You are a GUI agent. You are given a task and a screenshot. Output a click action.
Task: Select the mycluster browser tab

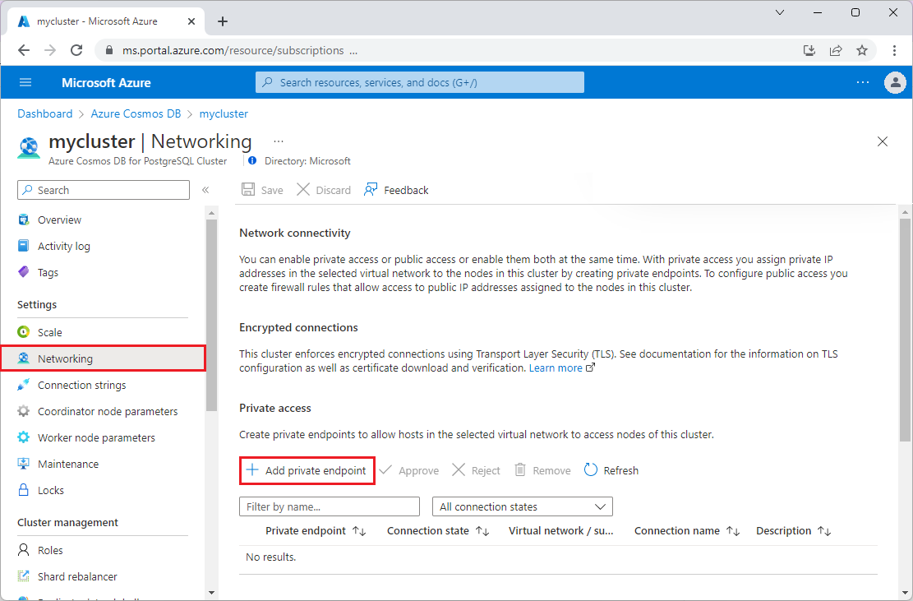click(99, 21)
